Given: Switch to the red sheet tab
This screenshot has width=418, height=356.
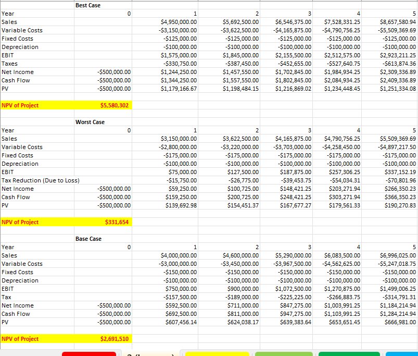Looking at the screenshot, I should 89,353.
